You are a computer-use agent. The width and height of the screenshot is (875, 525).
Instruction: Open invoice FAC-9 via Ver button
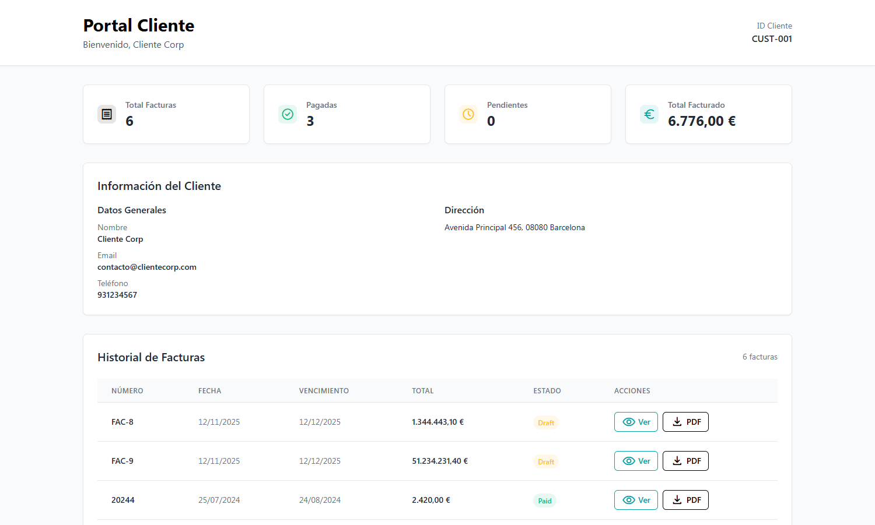click(x=636, y=461)
